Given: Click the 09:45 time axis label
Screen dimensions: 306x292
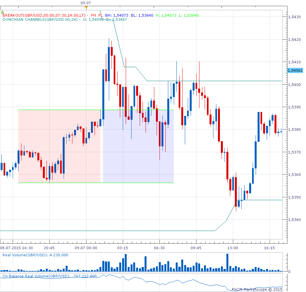Looking at the screenshot, I should tap(196, 248).
